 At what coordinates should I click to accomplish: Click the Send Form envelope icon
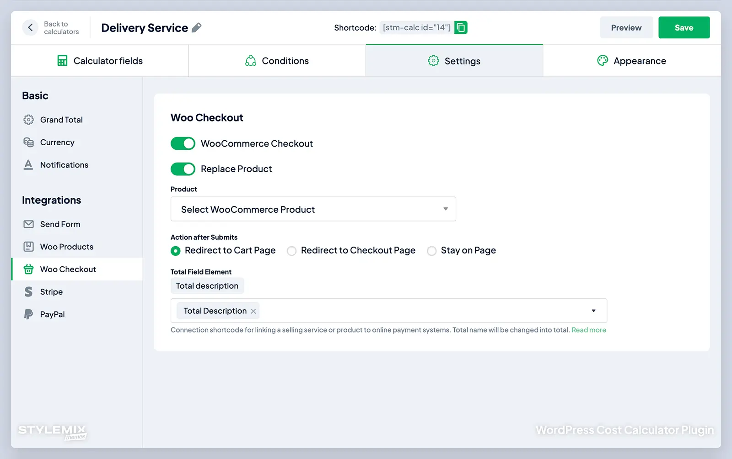coord(28,224)
